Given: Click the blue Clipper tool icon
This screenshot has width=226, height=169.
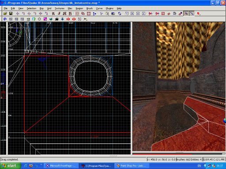Looking at the screenshot, I should 94,14.
